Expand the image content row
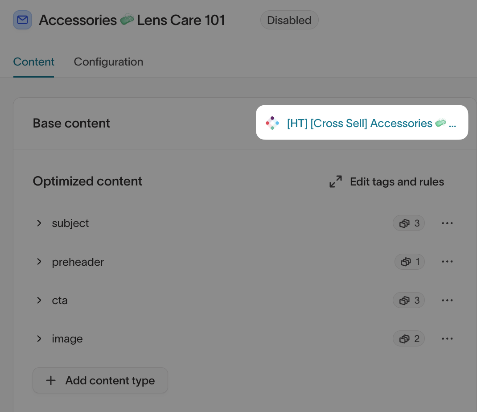The image size is (477, 412). click(39, 339)
